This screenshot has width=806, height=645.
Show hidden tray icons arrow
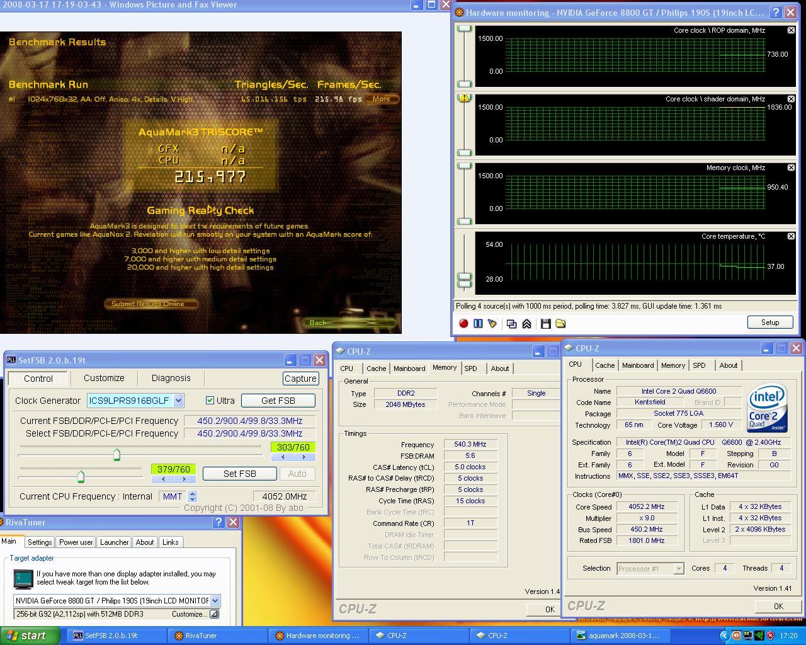[x=725, y=636]
